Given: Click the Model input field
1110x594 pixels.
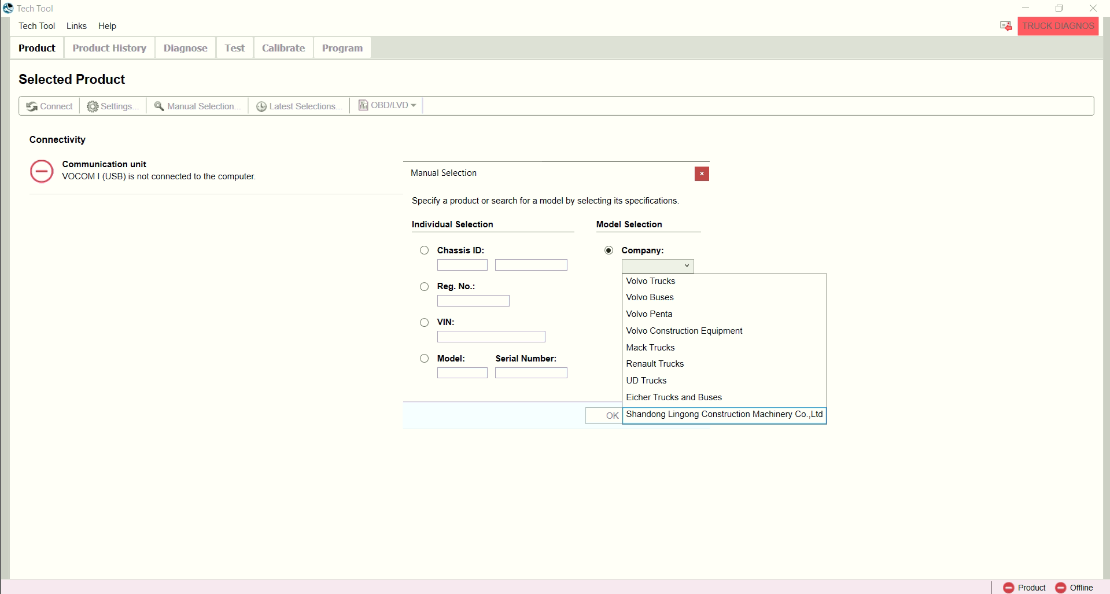Looking at the screenshot, I should click(x=462, y=373).
